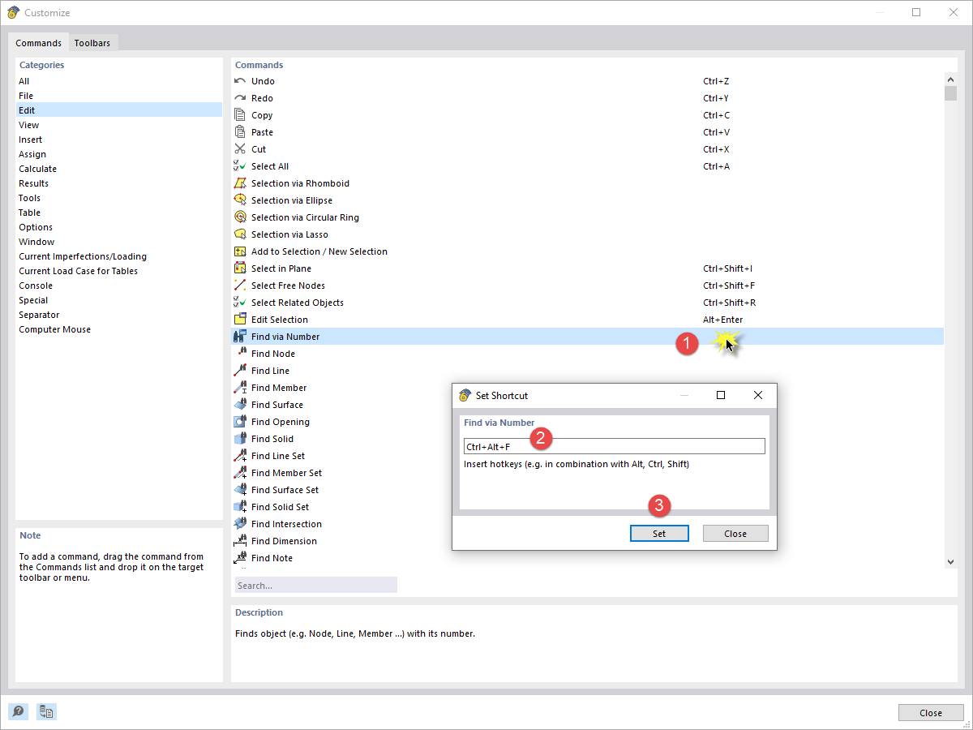Click the Find Intersection icon
The height and width of the screenshot is (730, 973).
240,523
